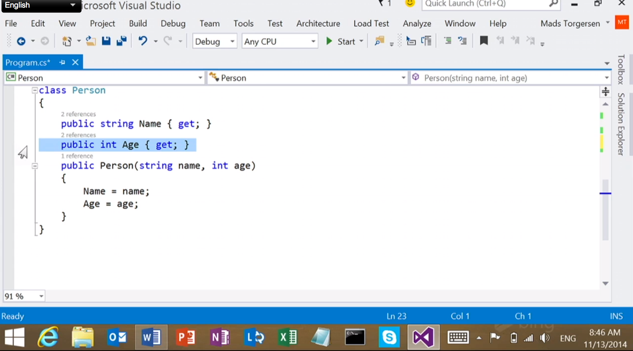
Task: Open Excel from the taskbar
Action: [288, 337]
